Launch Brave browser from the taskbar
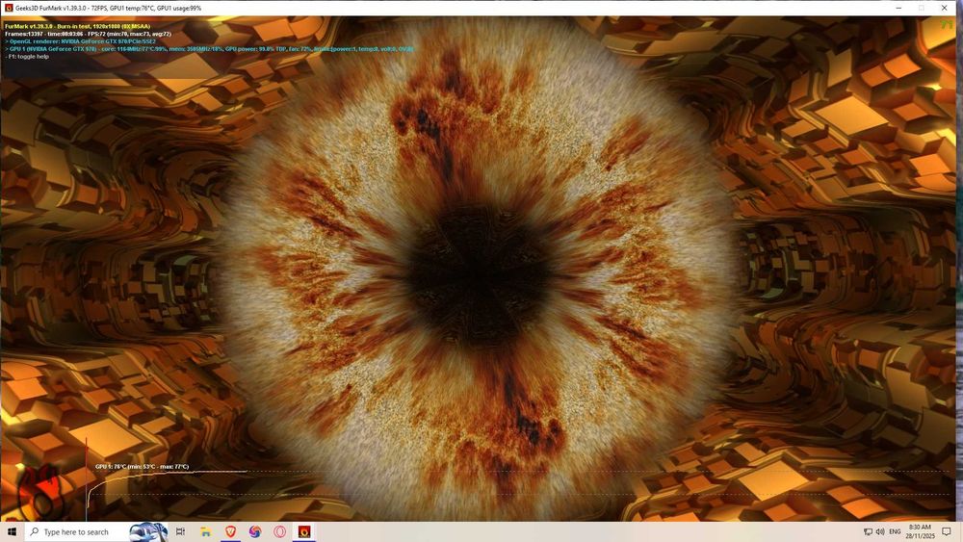 coord(230,531)
